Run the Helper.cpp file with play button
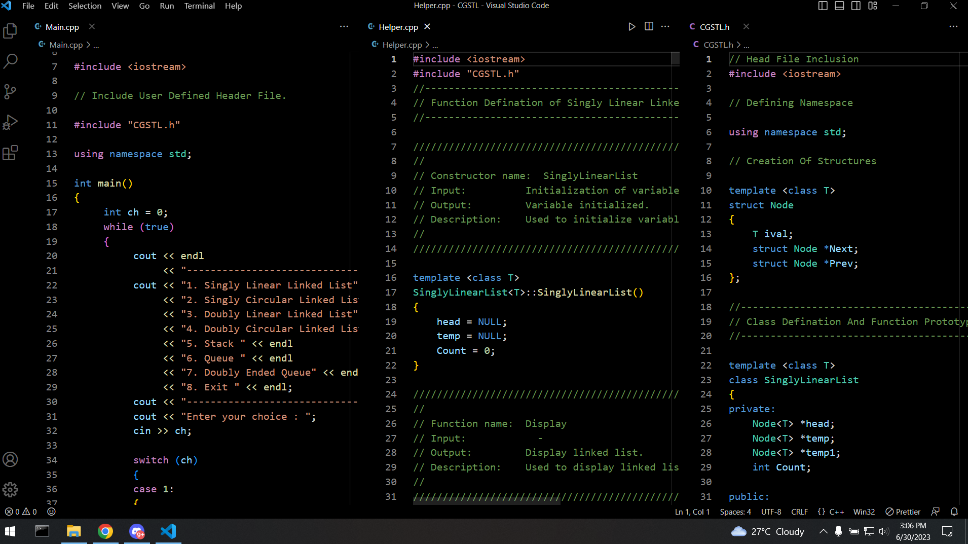 (x=631, y=27)
